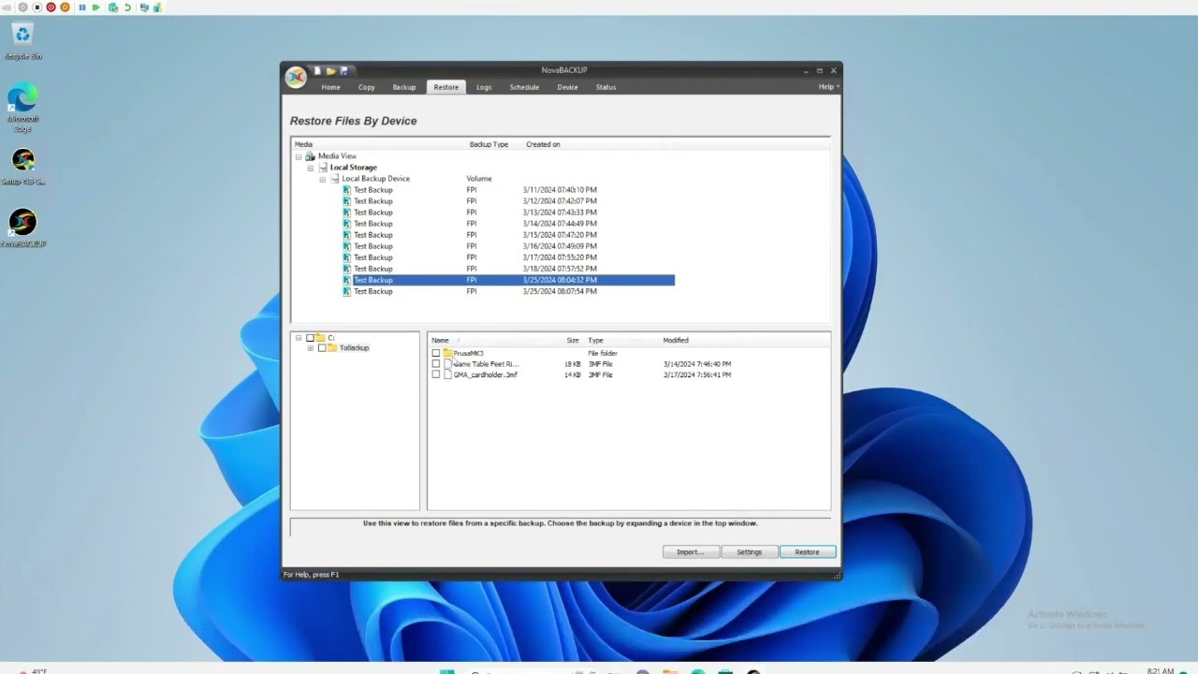Collapse the Local Storage tree node

(311, 168)
